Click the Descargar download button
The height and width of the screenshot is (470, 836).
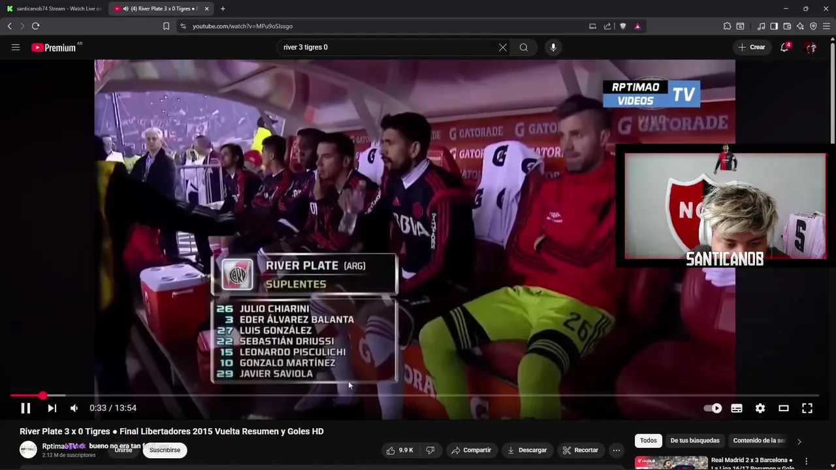527,450
